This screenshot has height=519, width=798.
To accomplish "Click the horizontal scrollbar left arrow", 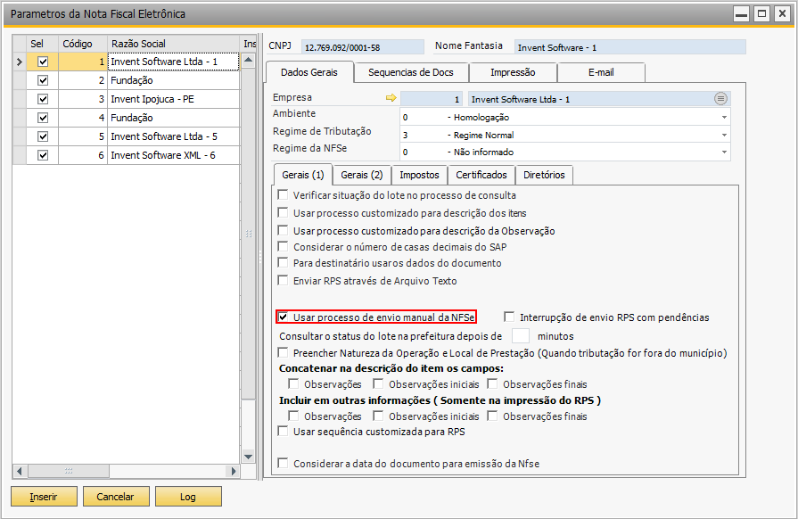I will point(20,471).
